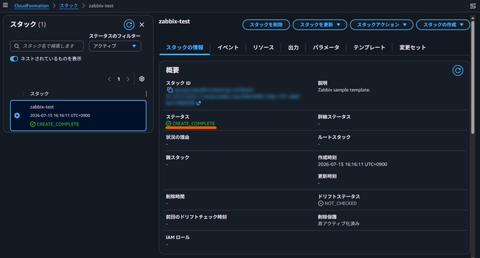Switch to 変更セット tab

tap(412, 47)
